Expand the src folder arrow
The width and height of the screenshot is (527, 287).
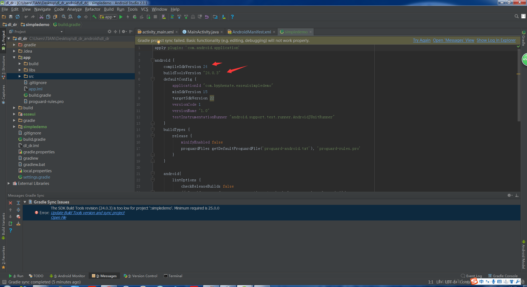click(20, 76)
